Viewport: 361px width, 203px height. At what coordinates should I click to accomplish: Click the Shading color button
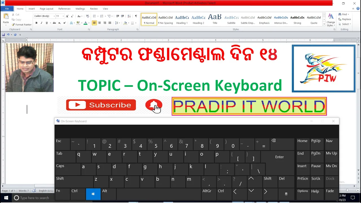(125, 23)
